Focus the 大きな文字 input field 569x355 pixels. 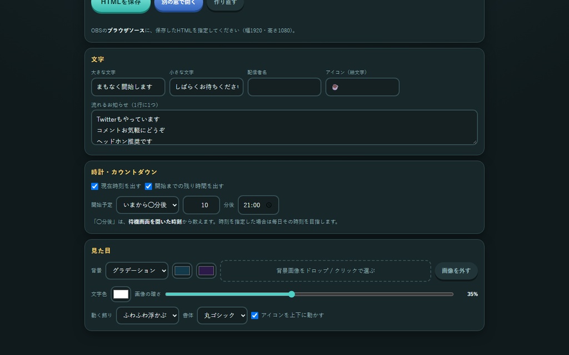point(128,87)
